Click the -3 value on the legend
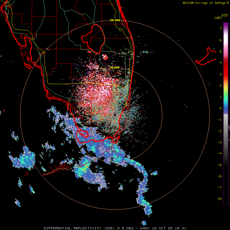 tap(220, 142)
